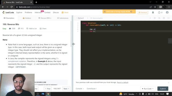Click the Easy difficulty label
Image resolution: width=172 pixels, height=96 pixels.
[4, 29]
